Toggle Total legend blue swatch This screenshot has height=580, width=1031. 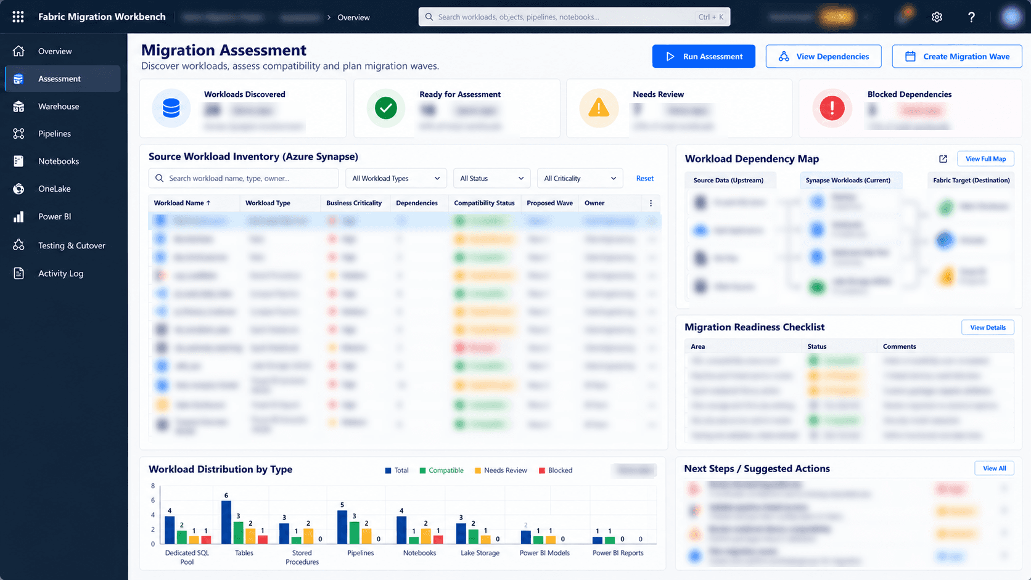click(x=388, y=471)
